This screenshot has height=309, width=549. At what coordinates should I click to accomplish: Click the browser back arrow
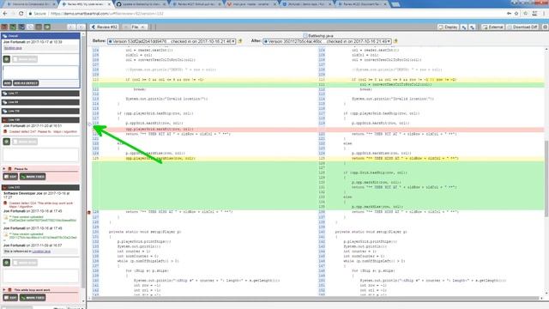click(4, 14)
